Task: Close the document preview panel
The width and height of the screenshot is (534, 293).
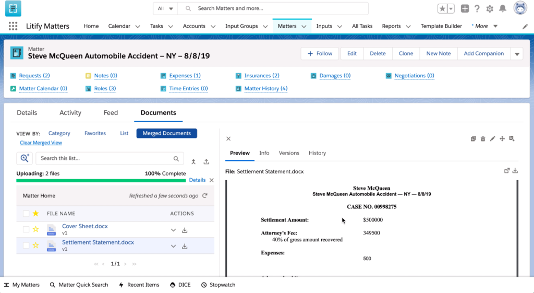Action: tap(228, 139)
